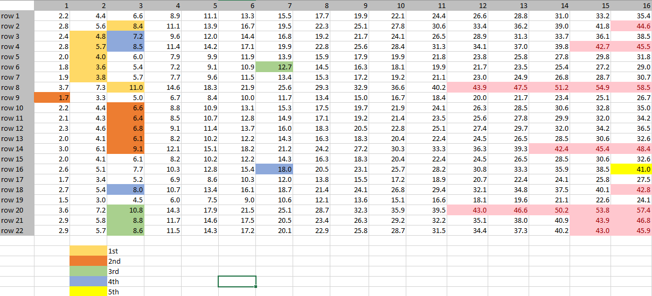
Task: Select cell 2.2 in row 10
Action: pyautogui.click(x=52, y=108)
